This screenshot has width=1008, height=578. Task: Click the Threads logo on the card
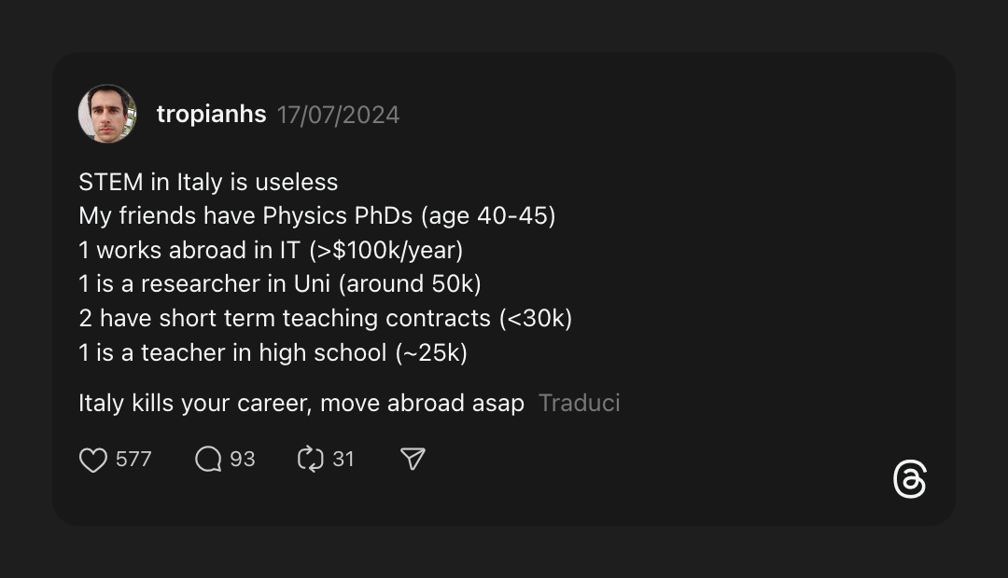point(909,479)
